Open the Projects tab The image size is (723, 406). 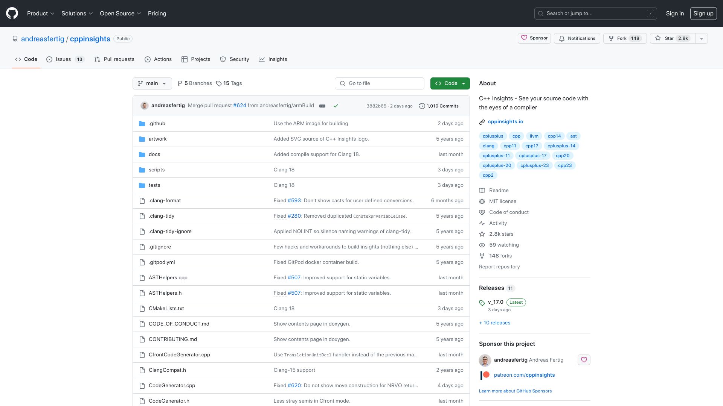tap(196, 59)
